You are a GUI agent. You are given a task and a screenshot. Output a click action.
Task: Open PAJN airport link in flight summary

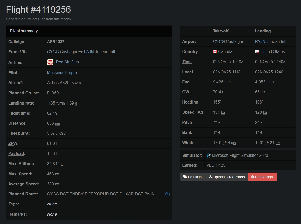pos(89,52)
